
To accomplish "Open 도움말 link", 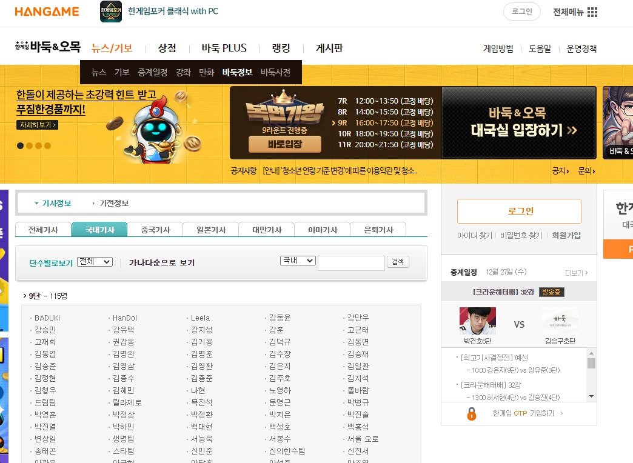I will coord(540,48).
